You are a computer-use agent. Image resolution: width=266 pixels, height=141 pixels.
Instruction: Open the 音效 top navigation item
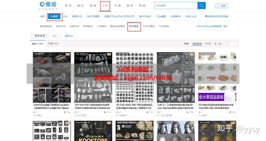(x=68, y=6)
